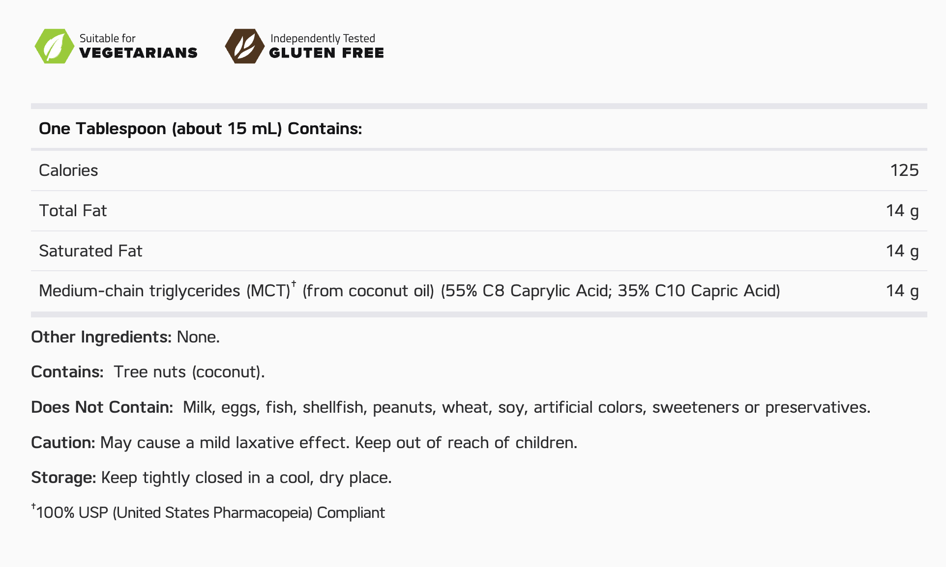Click the "Other Ingredients: None." line
Screen dimensions: 946x567
coord(125,337)
